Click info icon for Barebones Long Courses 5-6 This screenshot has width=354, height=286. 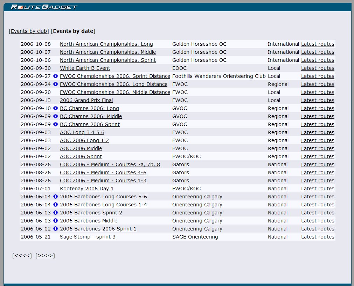(55, 197)
